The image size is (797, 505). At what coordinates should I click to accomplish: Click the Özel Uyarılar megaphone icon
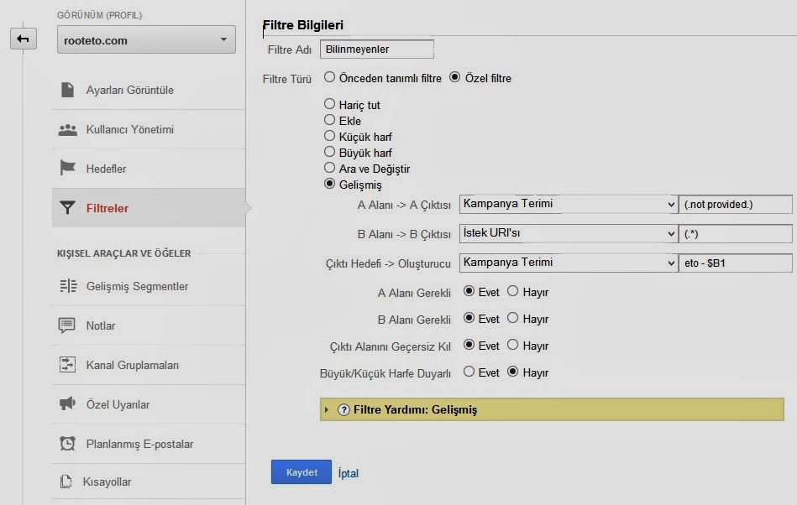68,404
